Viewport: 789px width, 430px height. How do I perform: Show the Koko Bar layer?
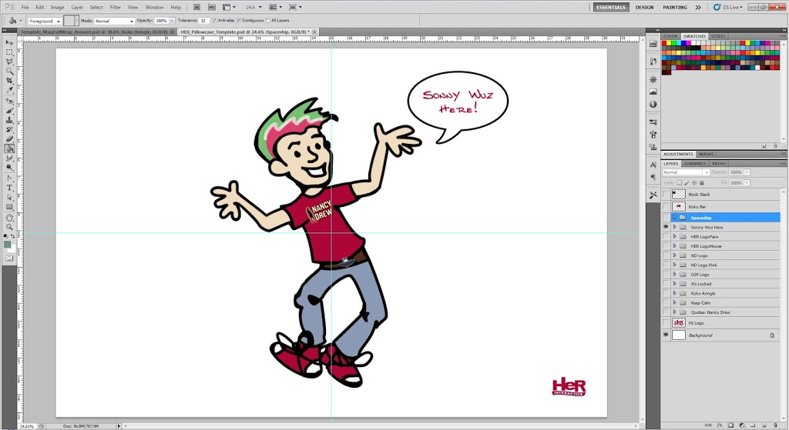coord(666,206)
